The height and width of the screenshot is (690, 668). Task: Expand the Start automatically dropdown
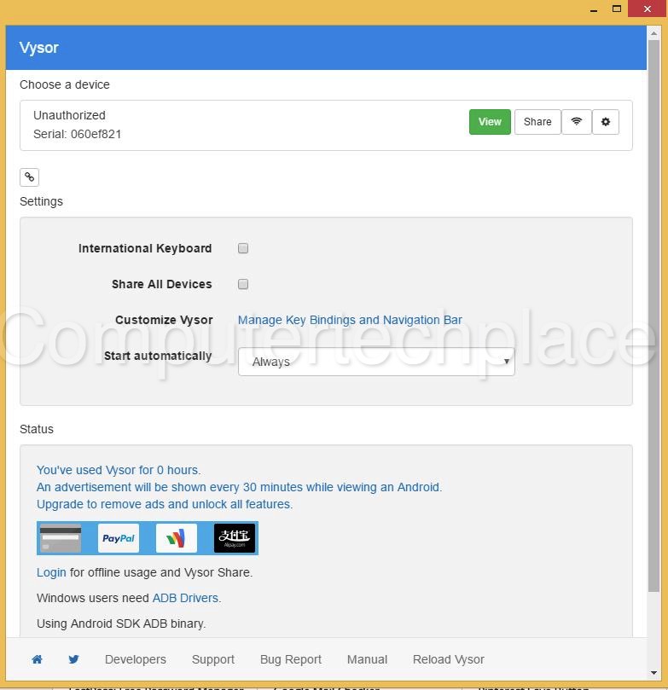click(x=376, y=362)
